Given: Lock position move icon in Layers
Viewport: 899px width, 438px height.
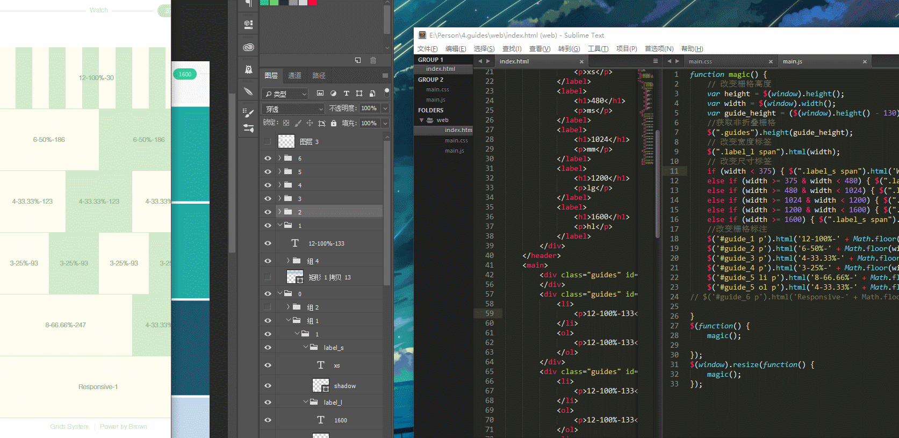Looking at the screenshot, I should (310, 123).
